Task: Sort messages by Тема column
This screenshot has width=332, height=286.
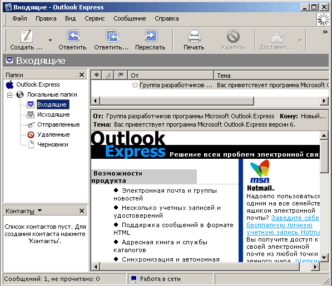Action: (x=271, y=76)
